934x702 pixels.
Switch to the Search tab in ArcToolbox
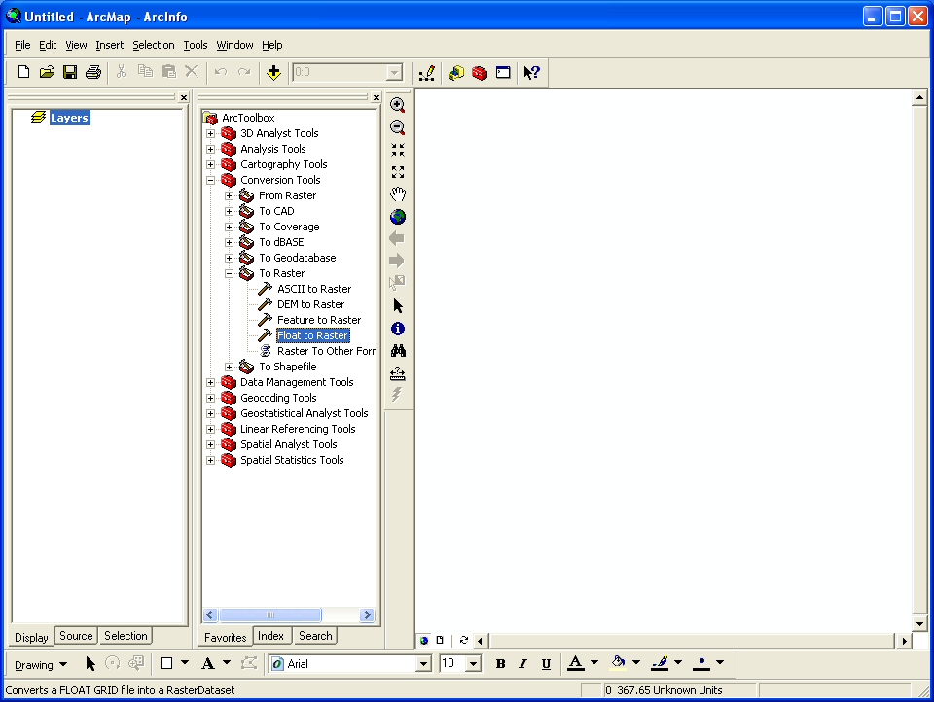click(x=315, y=636)
